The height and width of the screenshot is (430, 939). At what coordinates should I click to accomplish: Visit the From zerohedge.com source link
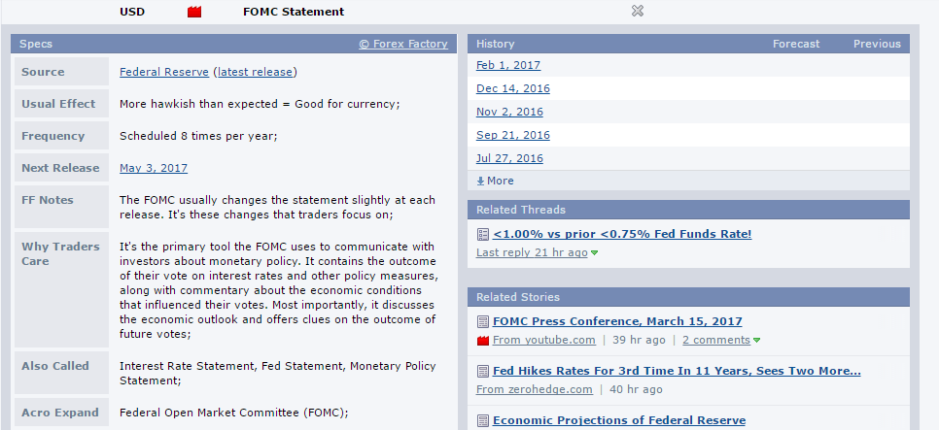pos(534,389)
